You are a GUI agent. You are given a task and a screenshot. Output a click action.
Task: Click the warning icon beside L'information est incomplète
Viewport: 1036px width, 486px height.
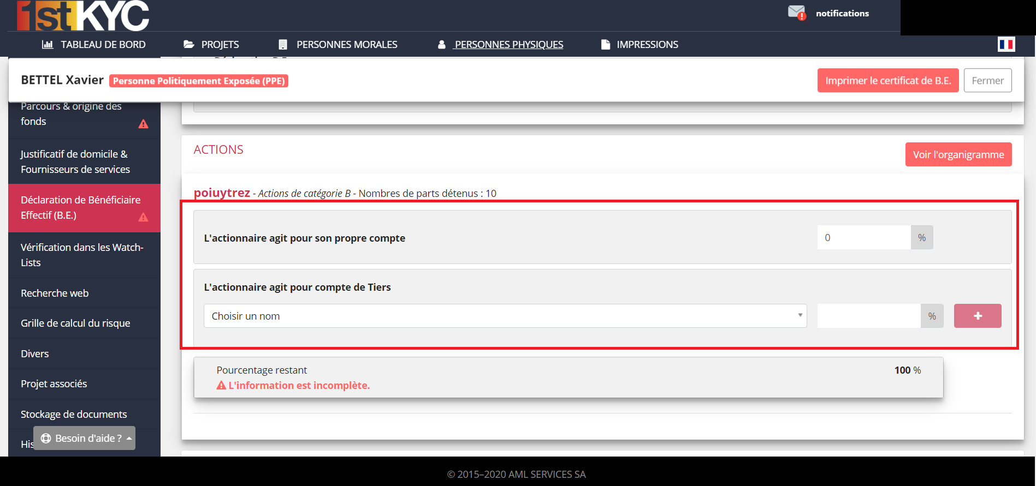[221, 385]
